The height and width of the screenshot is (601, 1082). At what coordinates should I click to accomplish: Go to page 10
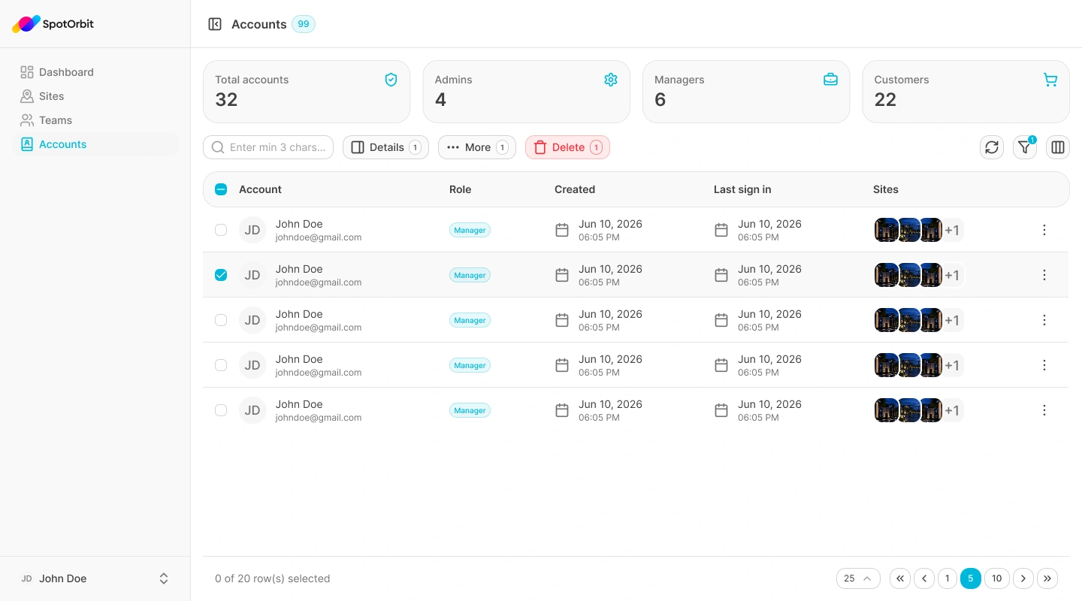[x=997, y=578]
